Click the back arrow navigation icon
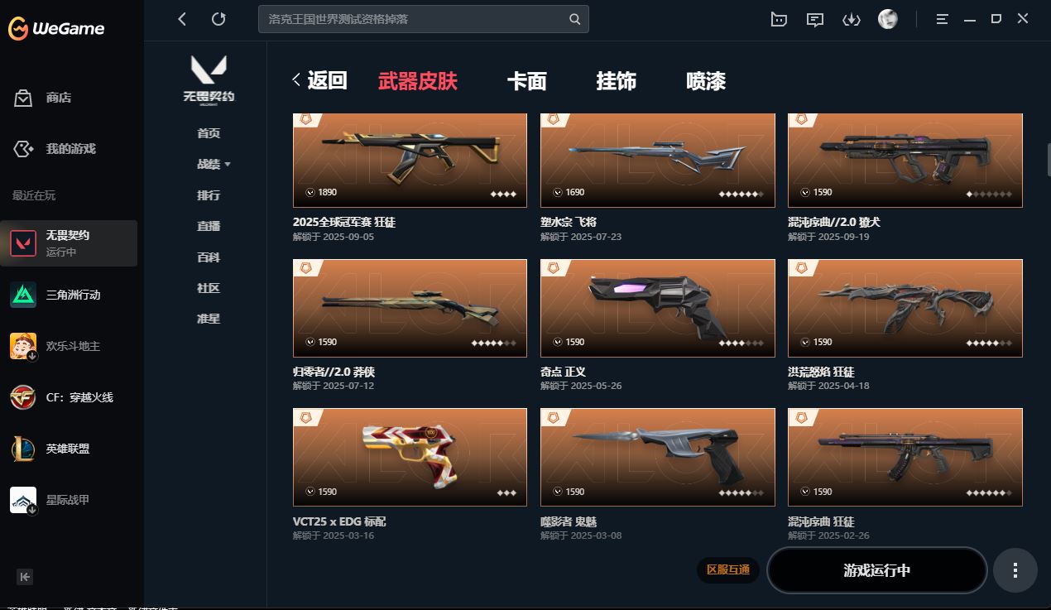Screen dimensions: 1051x610 [x=182, y=19]
